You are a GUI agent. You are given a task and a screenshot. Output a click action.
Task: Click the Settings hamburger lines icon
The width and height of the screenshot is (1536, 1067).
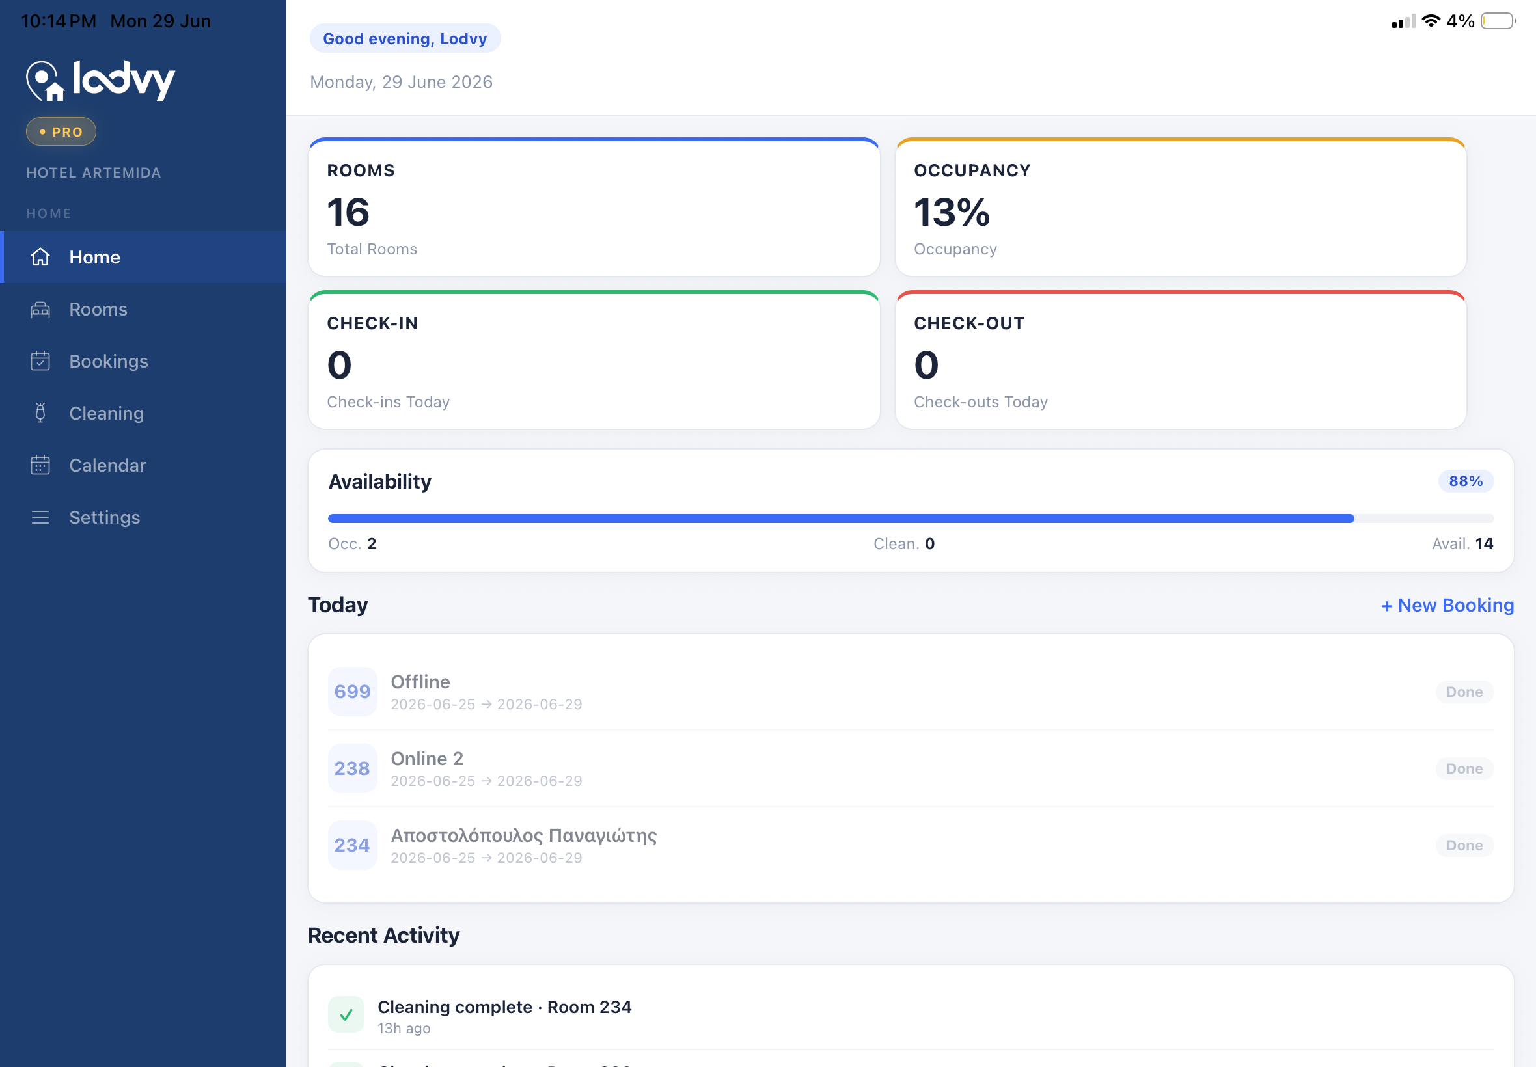pos(40,517)
